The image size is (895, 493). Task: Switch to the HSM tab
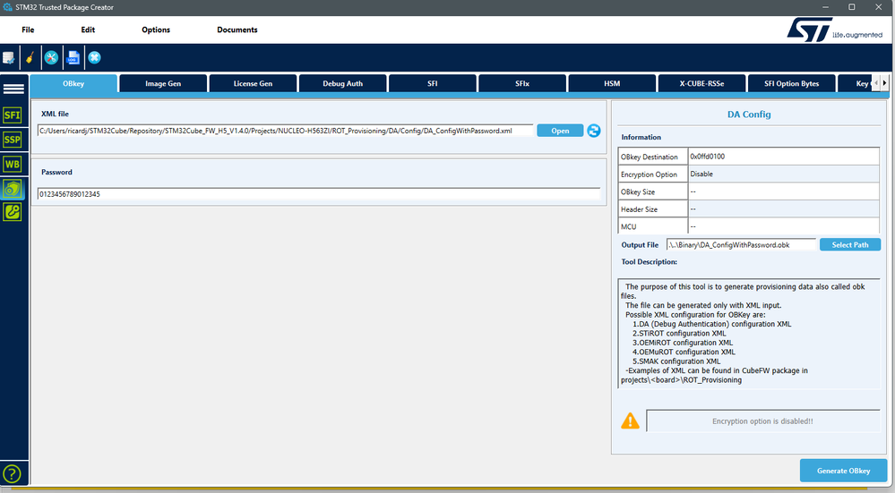[612, 83]
